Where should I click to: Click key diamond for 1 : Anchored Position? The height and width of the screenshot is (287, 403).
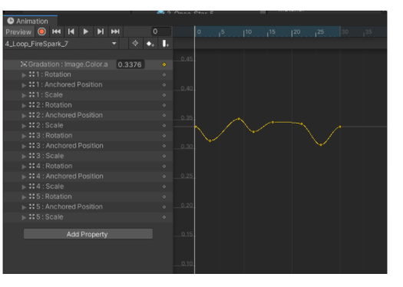(x=164, y=84)
